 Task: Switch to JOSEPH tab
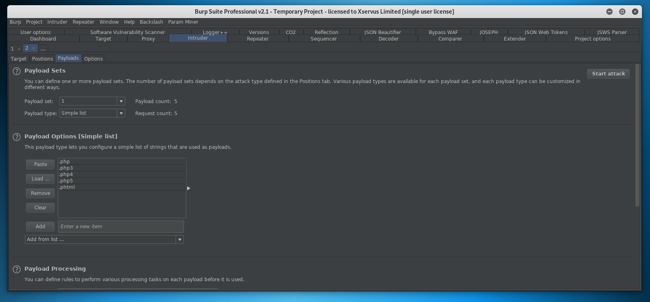click(489, 32)
